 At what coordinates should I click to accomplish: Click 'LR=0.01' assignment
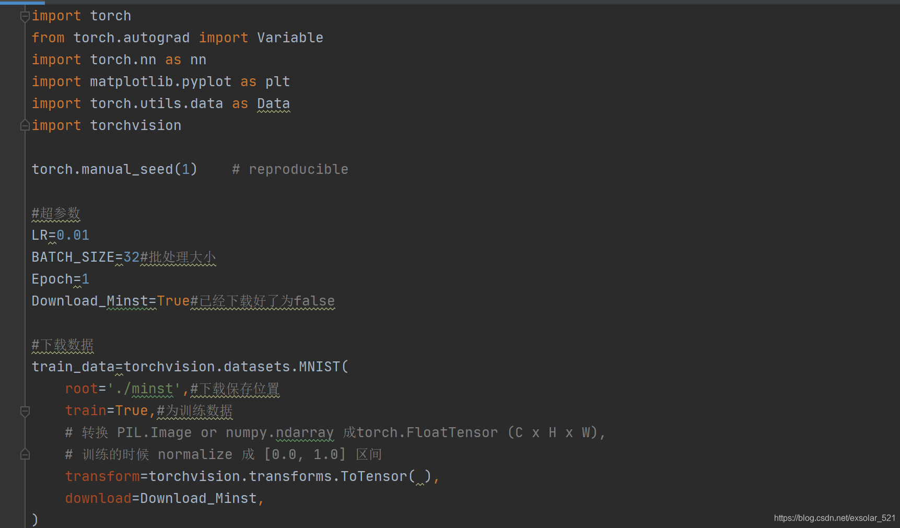point(61,236)
